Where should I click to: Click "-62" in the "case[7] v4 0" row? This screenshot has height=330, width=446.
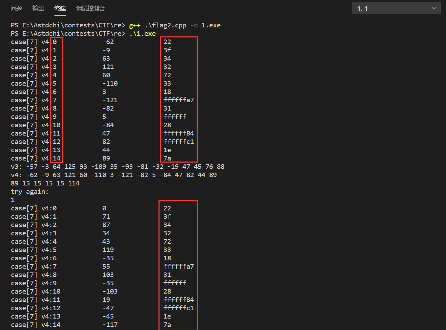coord(108,42)
